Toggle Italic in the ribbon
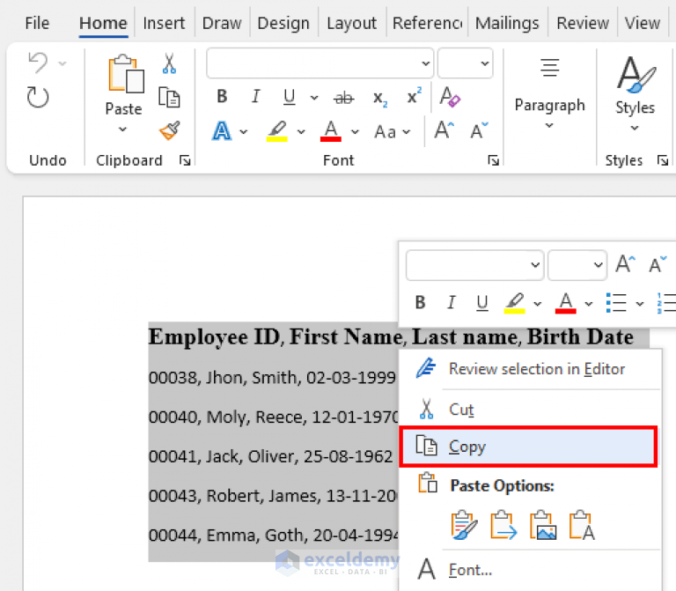 [255, 97]
